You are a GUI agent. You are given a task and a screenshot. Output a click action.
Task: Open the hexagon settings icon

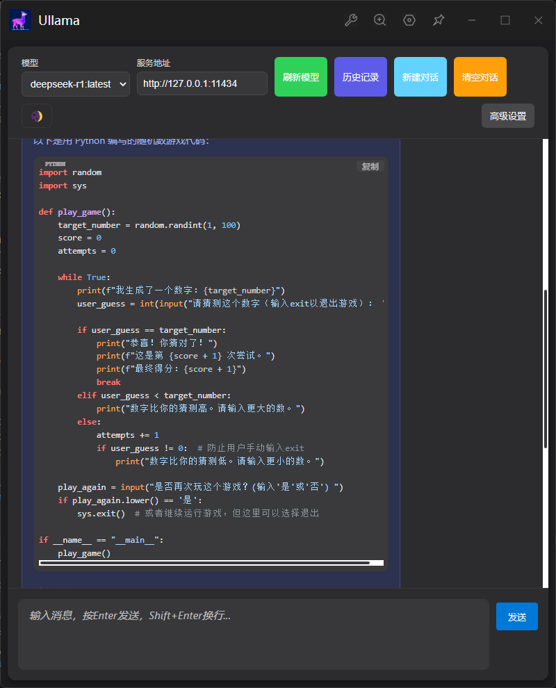tap(409, 20)
